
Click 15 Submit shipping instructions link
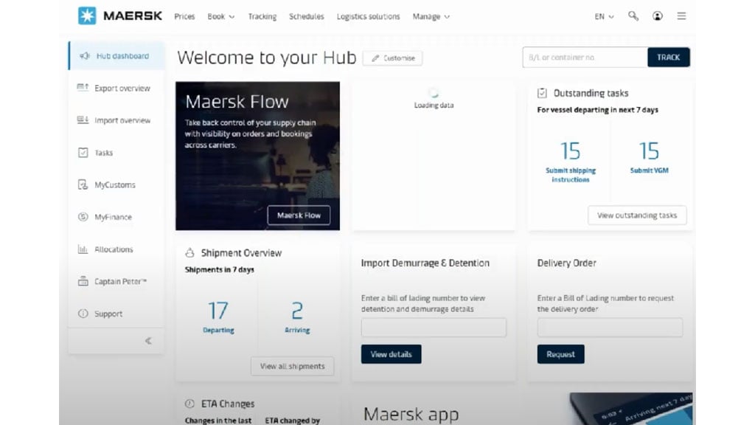pyautogui.click(x=571, y=162)
